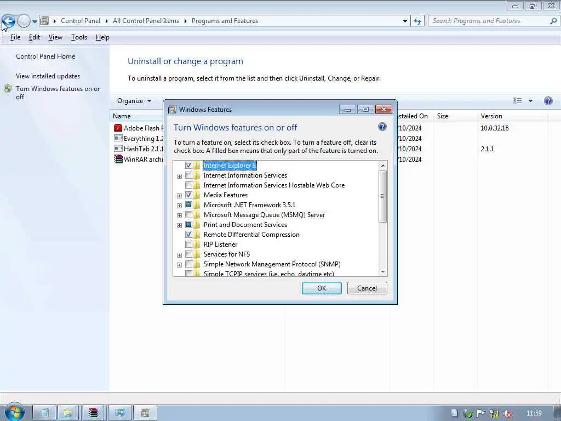Click the blue help icon in Programs toolbar

[x=548, y=101]
